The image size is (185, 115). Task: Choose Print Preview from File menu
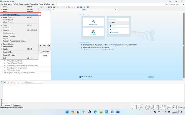(x=19, y=46)
